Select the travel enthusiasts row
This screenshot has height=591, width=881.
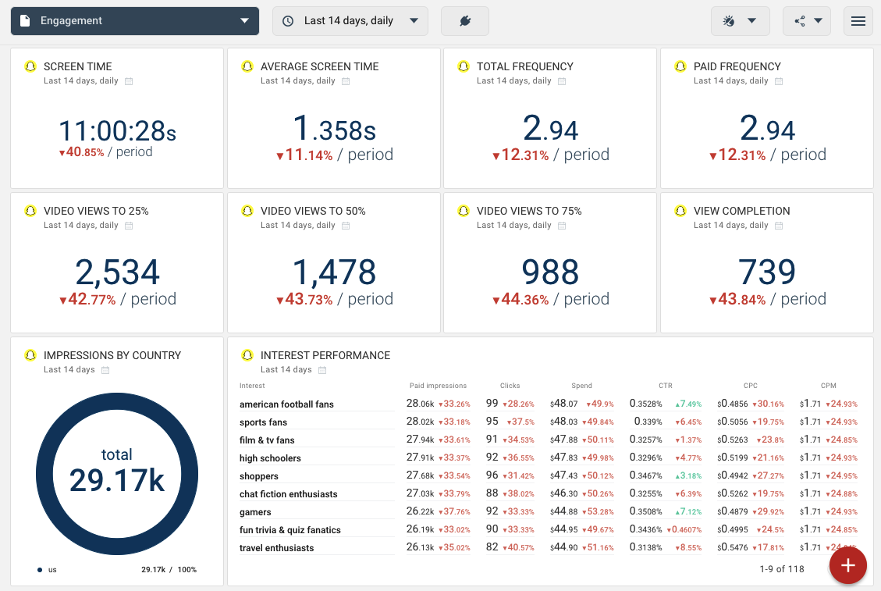(x=549, y=548)
